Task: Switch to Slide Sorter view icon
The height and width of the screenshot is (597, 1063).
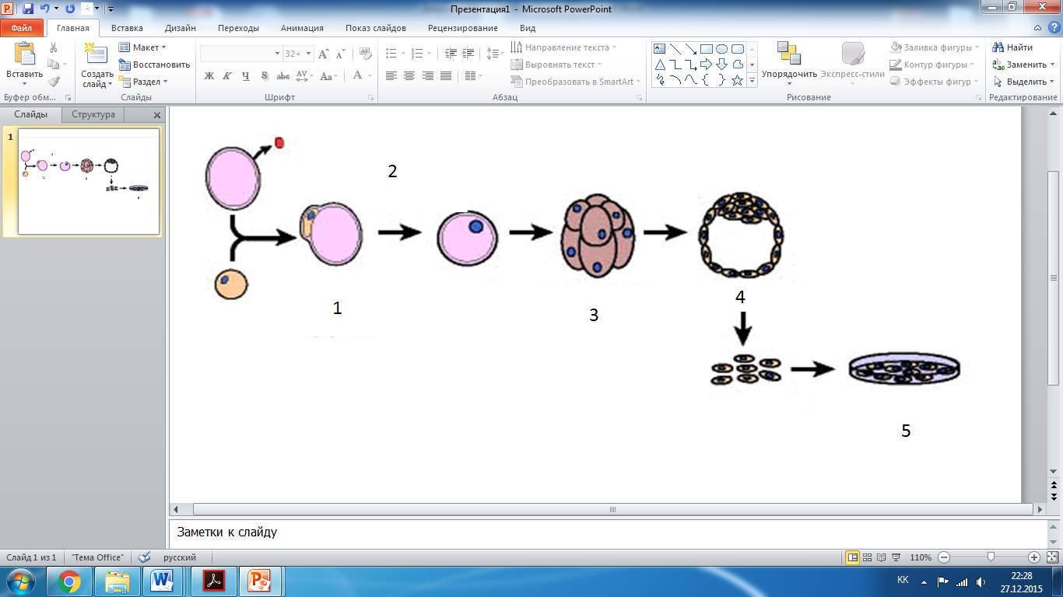Action: tap(867, 557)
